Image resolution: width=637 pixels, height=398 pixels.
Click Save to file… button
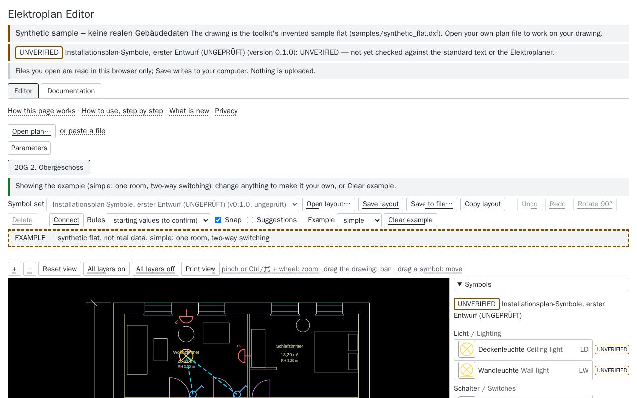[x=431, y=204]
